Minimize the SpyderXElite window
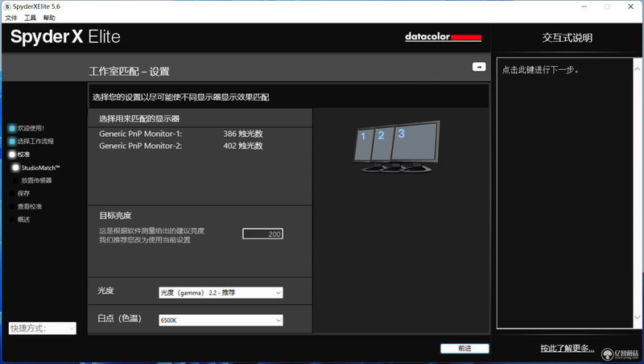 (584, 6)
